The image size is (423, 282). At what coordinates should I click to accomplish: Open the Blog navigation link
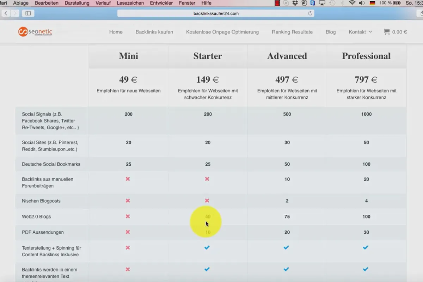coord(331,32)
